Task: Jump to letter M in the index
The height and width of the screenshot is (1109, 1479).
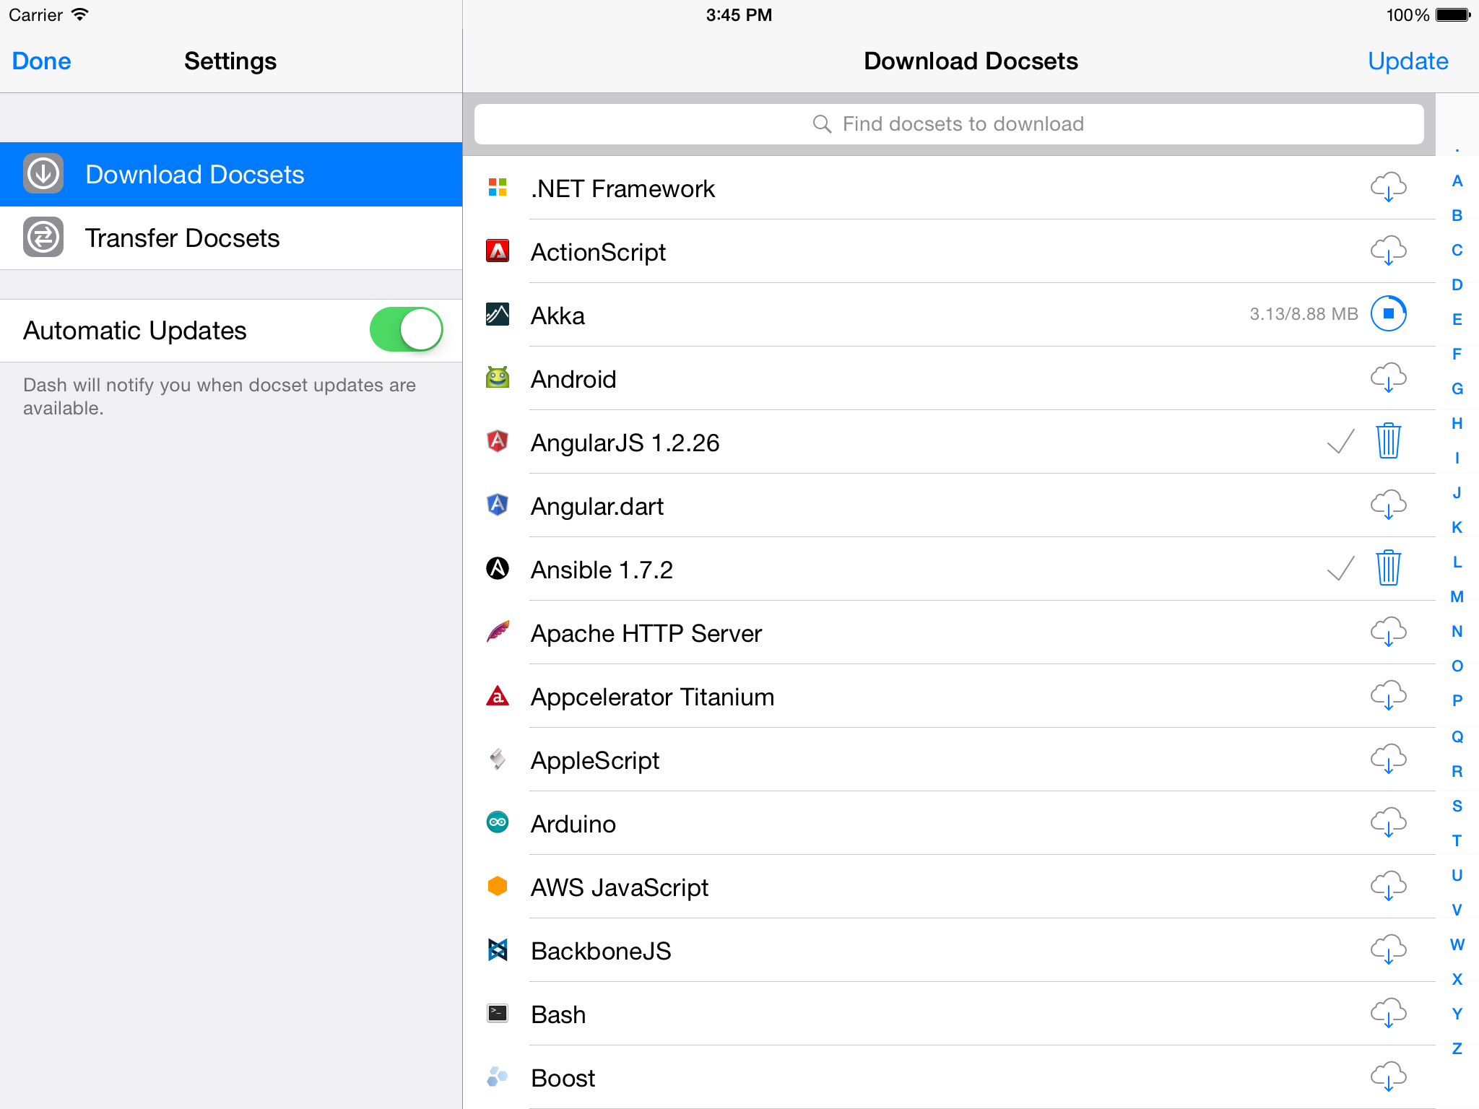Action: (x=1457, y=597)
